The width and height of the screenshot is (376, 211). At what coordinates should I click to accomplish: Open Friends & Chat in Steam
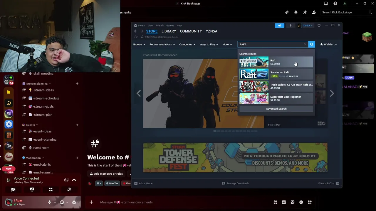point(329,183)
